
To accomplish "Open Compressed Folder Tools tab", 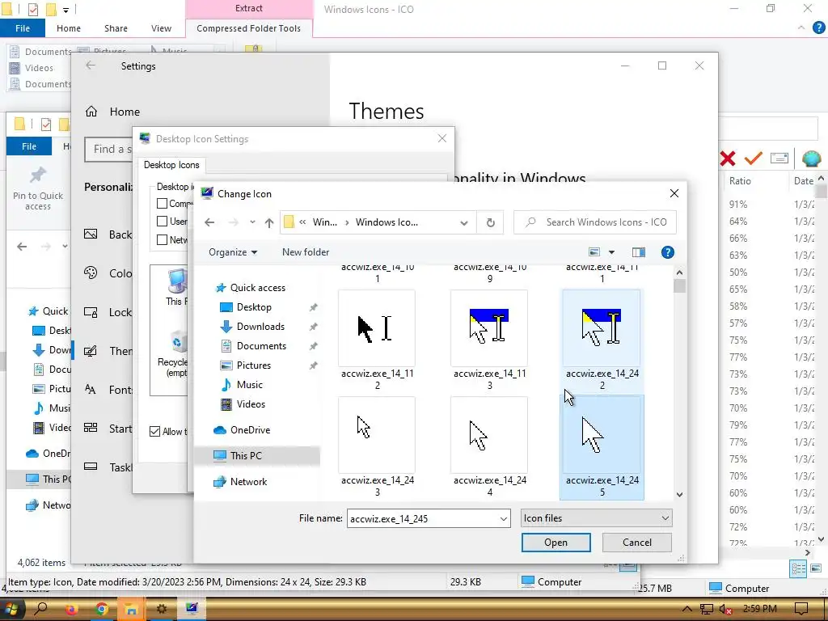I will coord(249,28).
